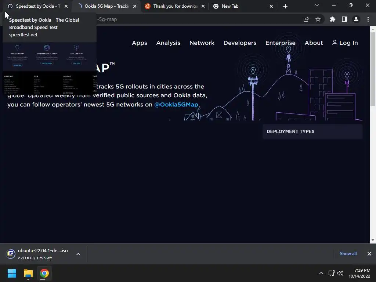Click the scrollbar down arrow
The width and height of the screenshot is (376, 282).
point(373,240)
